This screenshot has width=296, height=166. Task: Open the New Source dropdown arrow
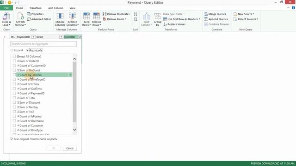[253, 14]
